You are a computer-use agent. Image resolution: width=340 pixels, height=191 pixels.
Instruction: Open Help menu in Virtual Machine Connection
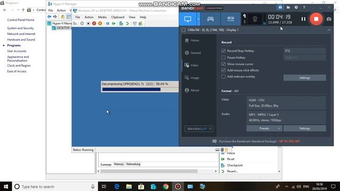click(143, 17)
